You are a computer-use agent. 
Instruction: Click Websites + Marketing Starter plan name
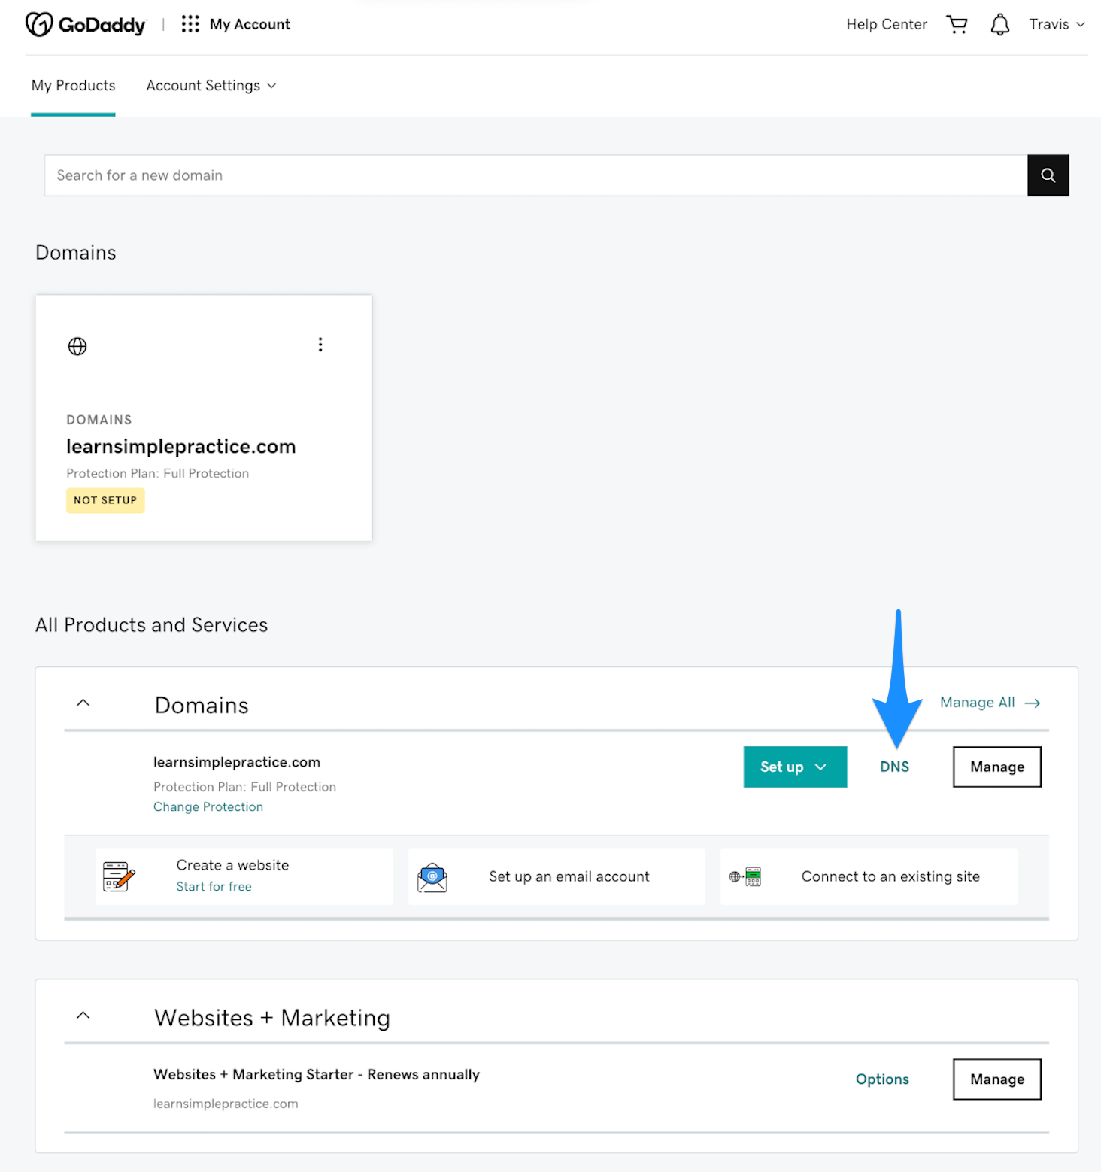click(317, 1074)
